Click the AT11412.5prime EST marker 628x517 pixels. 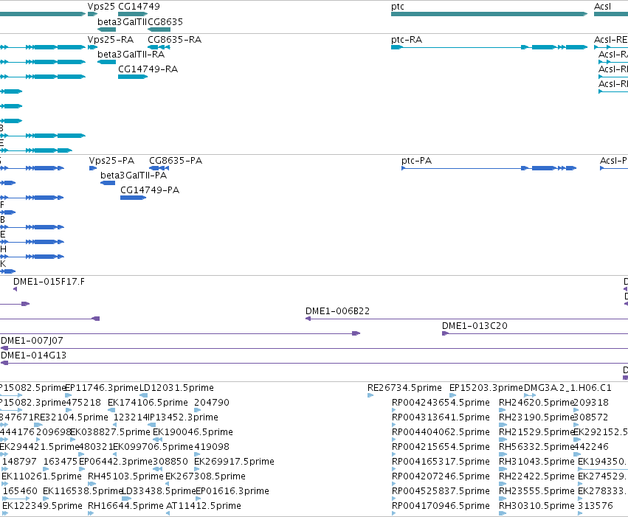[168, 513]
